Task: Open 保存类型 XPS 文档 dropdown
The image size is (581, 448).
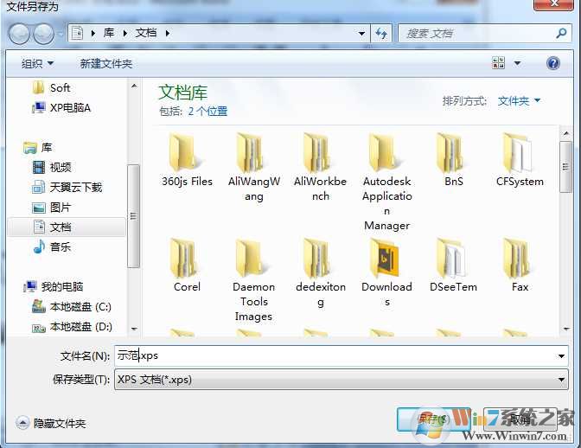Action: click(x=341, y=379)
